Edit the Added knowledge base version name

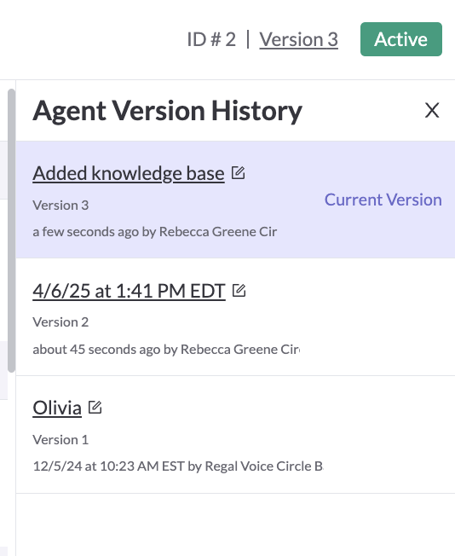click(238, 173)
